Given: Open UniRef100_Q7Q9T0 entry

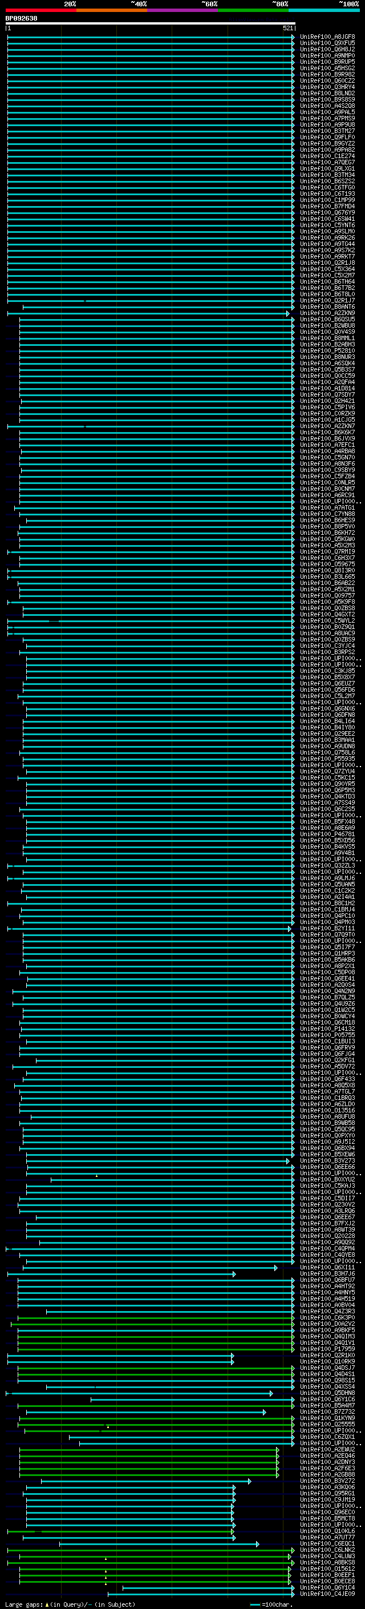Looking at the screenshot, I should tap(327, 934).
